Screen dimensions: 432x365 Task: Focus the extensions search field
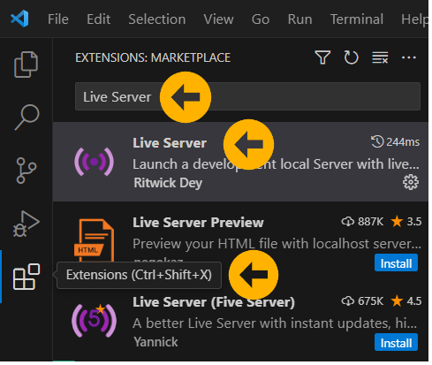click(x=247, y=96)
